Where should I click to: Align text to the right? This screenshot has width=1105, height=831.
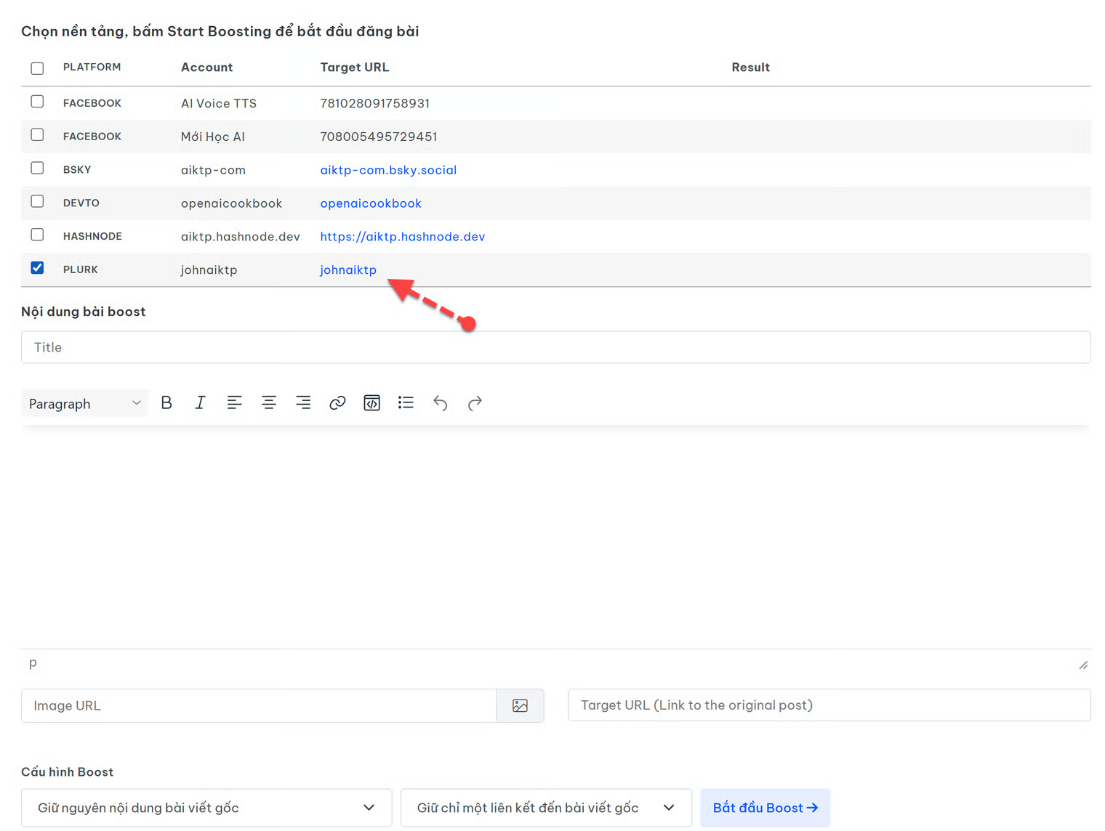click(x=303, y=402)
